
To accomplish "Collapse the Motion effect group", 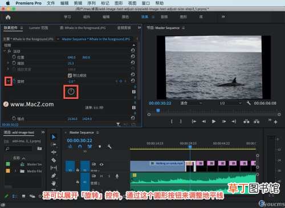I will (x=5, y=51).
